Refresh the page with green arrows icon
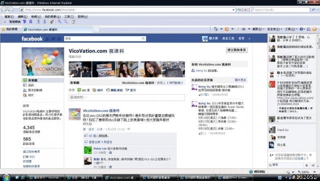 (239, 9)
